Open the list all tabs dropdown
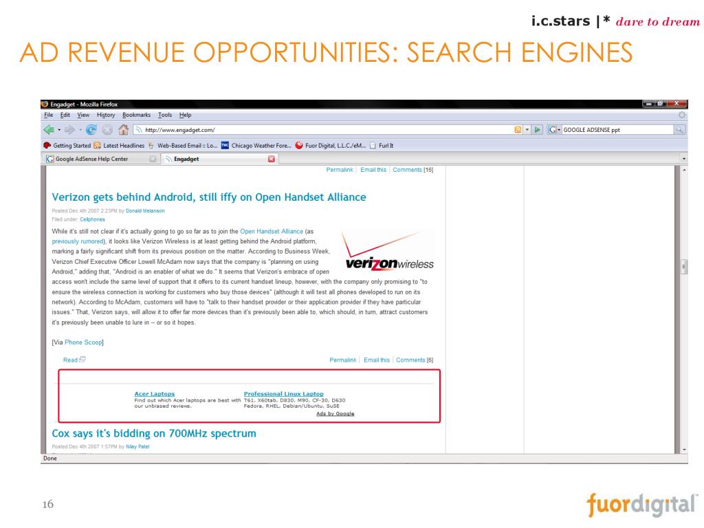This screenshot has width=704, height=528. tap(684, 159)
